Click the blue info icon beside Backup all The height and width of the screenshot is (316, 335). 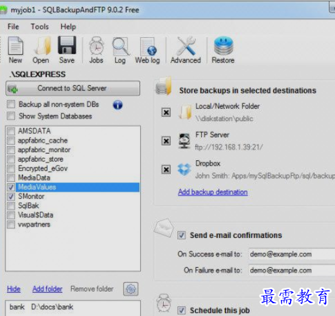(x=118, y=105)
